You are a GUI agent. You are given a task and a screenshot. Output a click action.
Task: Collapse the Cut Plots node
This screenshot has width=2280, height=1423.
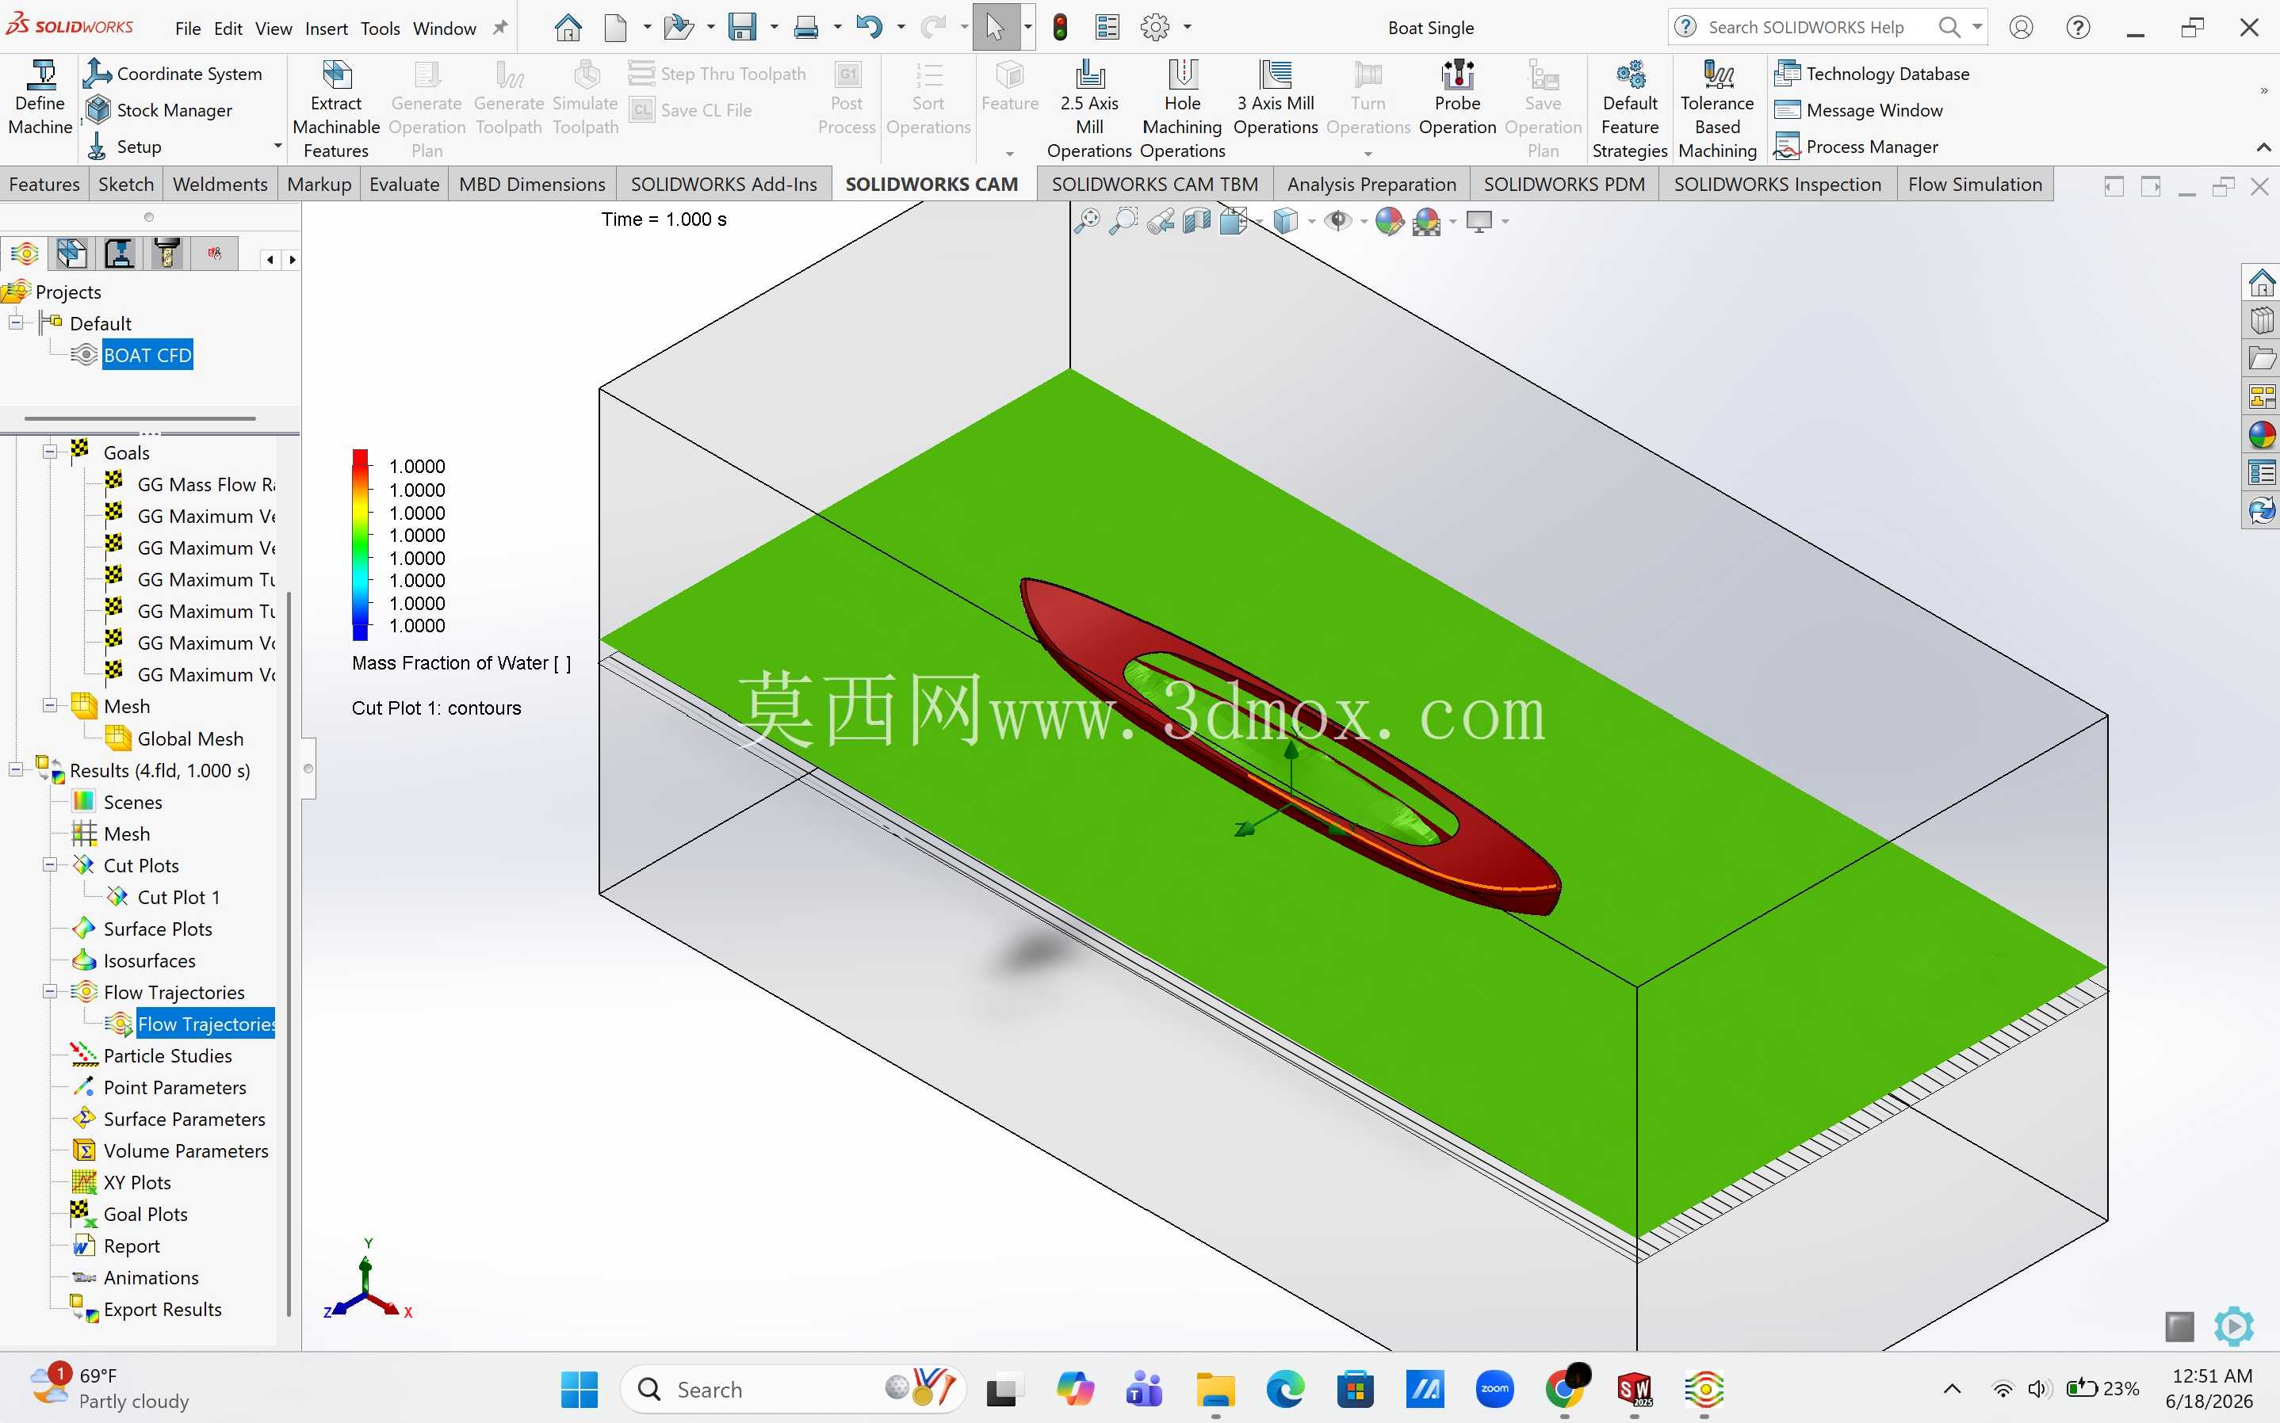tap(50, 865)
